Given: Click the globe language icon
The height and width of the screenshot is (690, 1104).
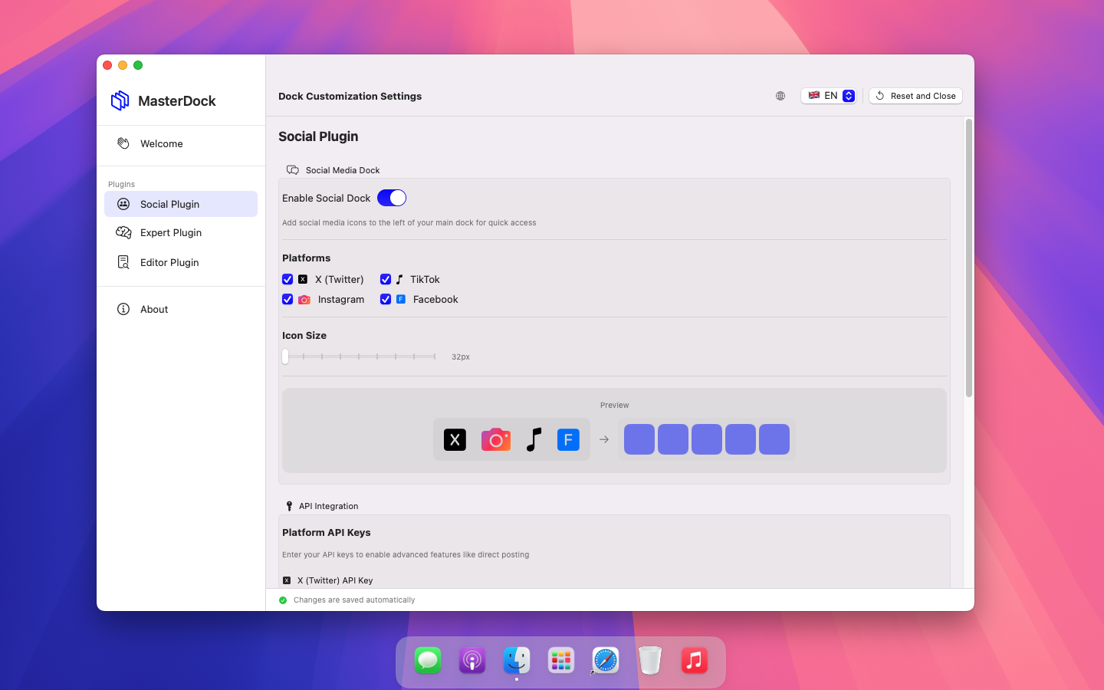Looking at the screenshot, I should [780, 96].
